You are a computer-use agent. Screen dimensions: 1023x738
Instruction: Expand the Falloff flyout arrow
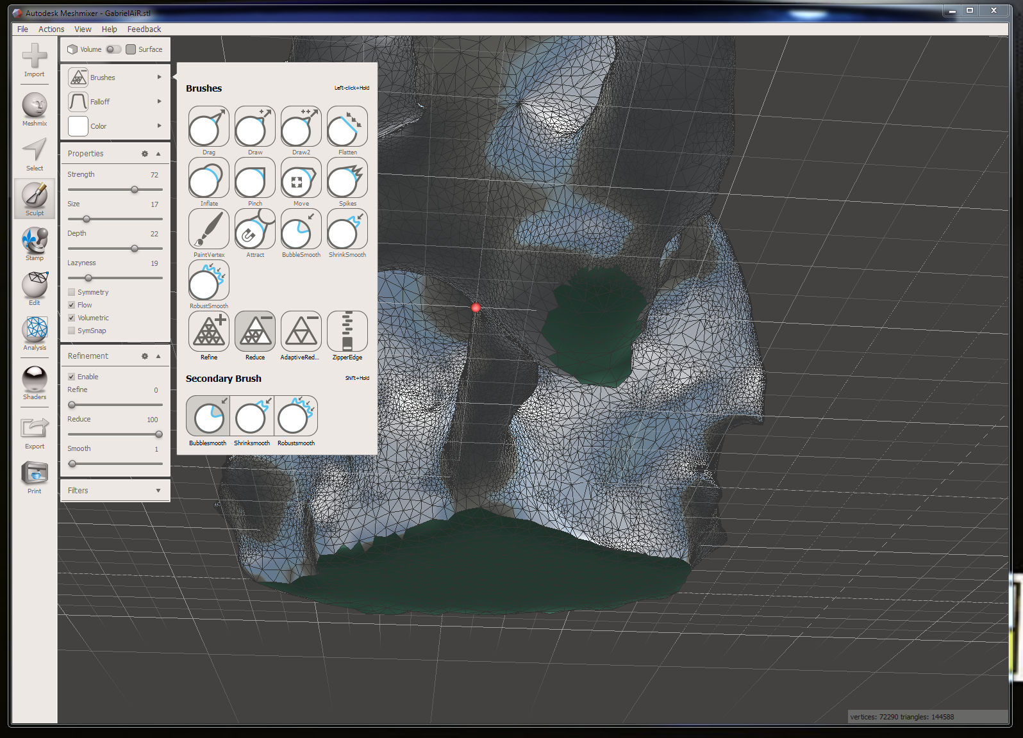[160, 101]
